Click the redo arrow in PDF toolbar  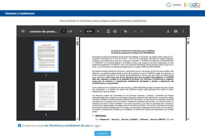click(142, 31)
